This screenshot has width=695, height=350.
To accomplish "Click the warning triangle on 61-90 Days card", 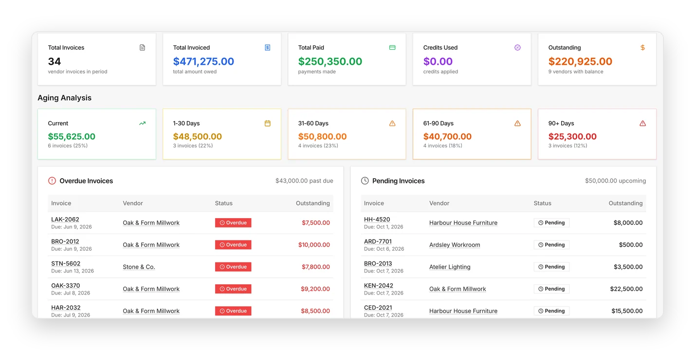I will coord(517,124).
